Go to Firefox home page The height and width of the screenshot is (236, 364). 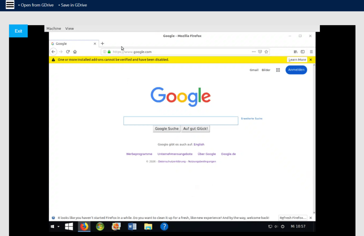(75, 52)
